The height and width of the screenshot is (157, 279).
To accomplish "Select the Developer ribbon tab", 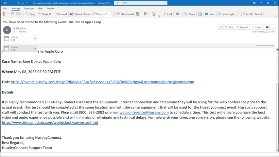I will [x=29, y=9].
